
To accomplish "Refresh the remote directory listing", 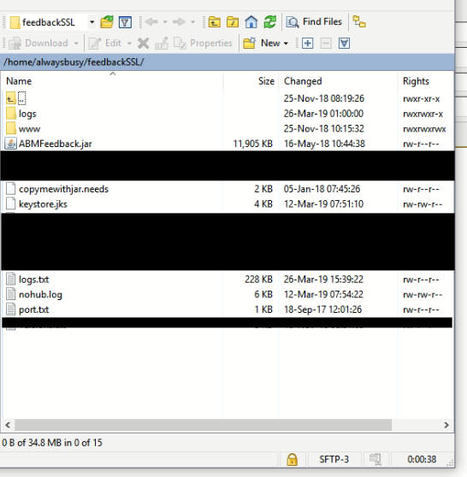I will point(269,22).
